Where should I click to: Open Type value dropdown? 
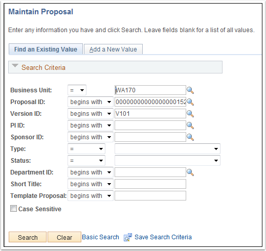pos(167,149)
